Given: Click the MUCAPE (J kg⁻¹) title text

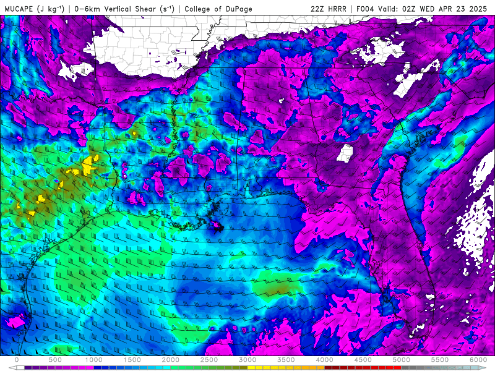Looking at the screenshot, I should click(35, 9).
